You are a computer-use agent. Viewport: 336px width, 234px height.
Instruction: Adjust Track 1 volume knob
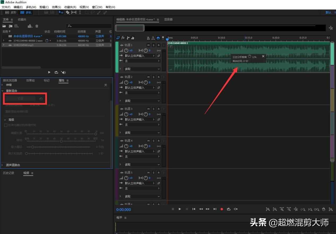pyautogui.click(x=126, y=50)
